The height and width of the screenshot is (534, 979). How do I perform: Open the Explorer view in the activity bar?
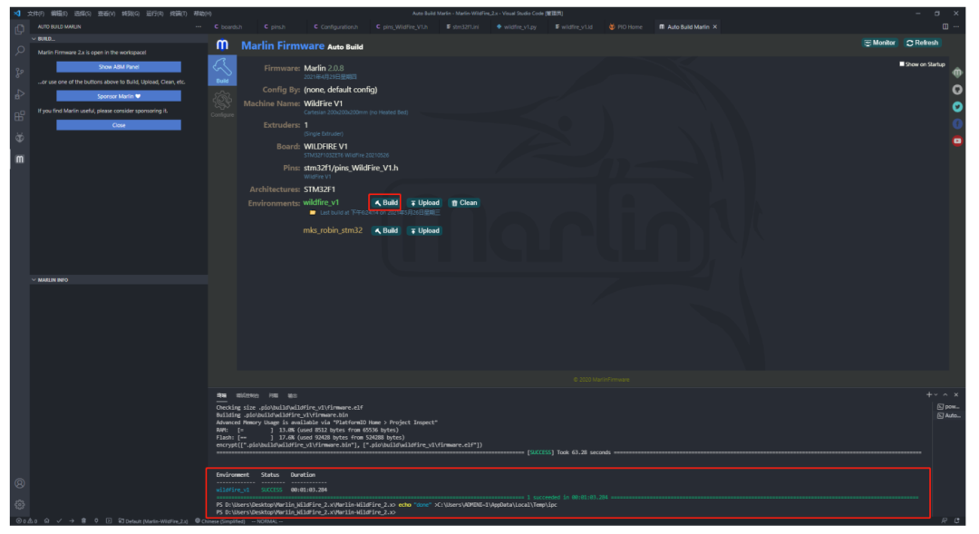point(20,30)
